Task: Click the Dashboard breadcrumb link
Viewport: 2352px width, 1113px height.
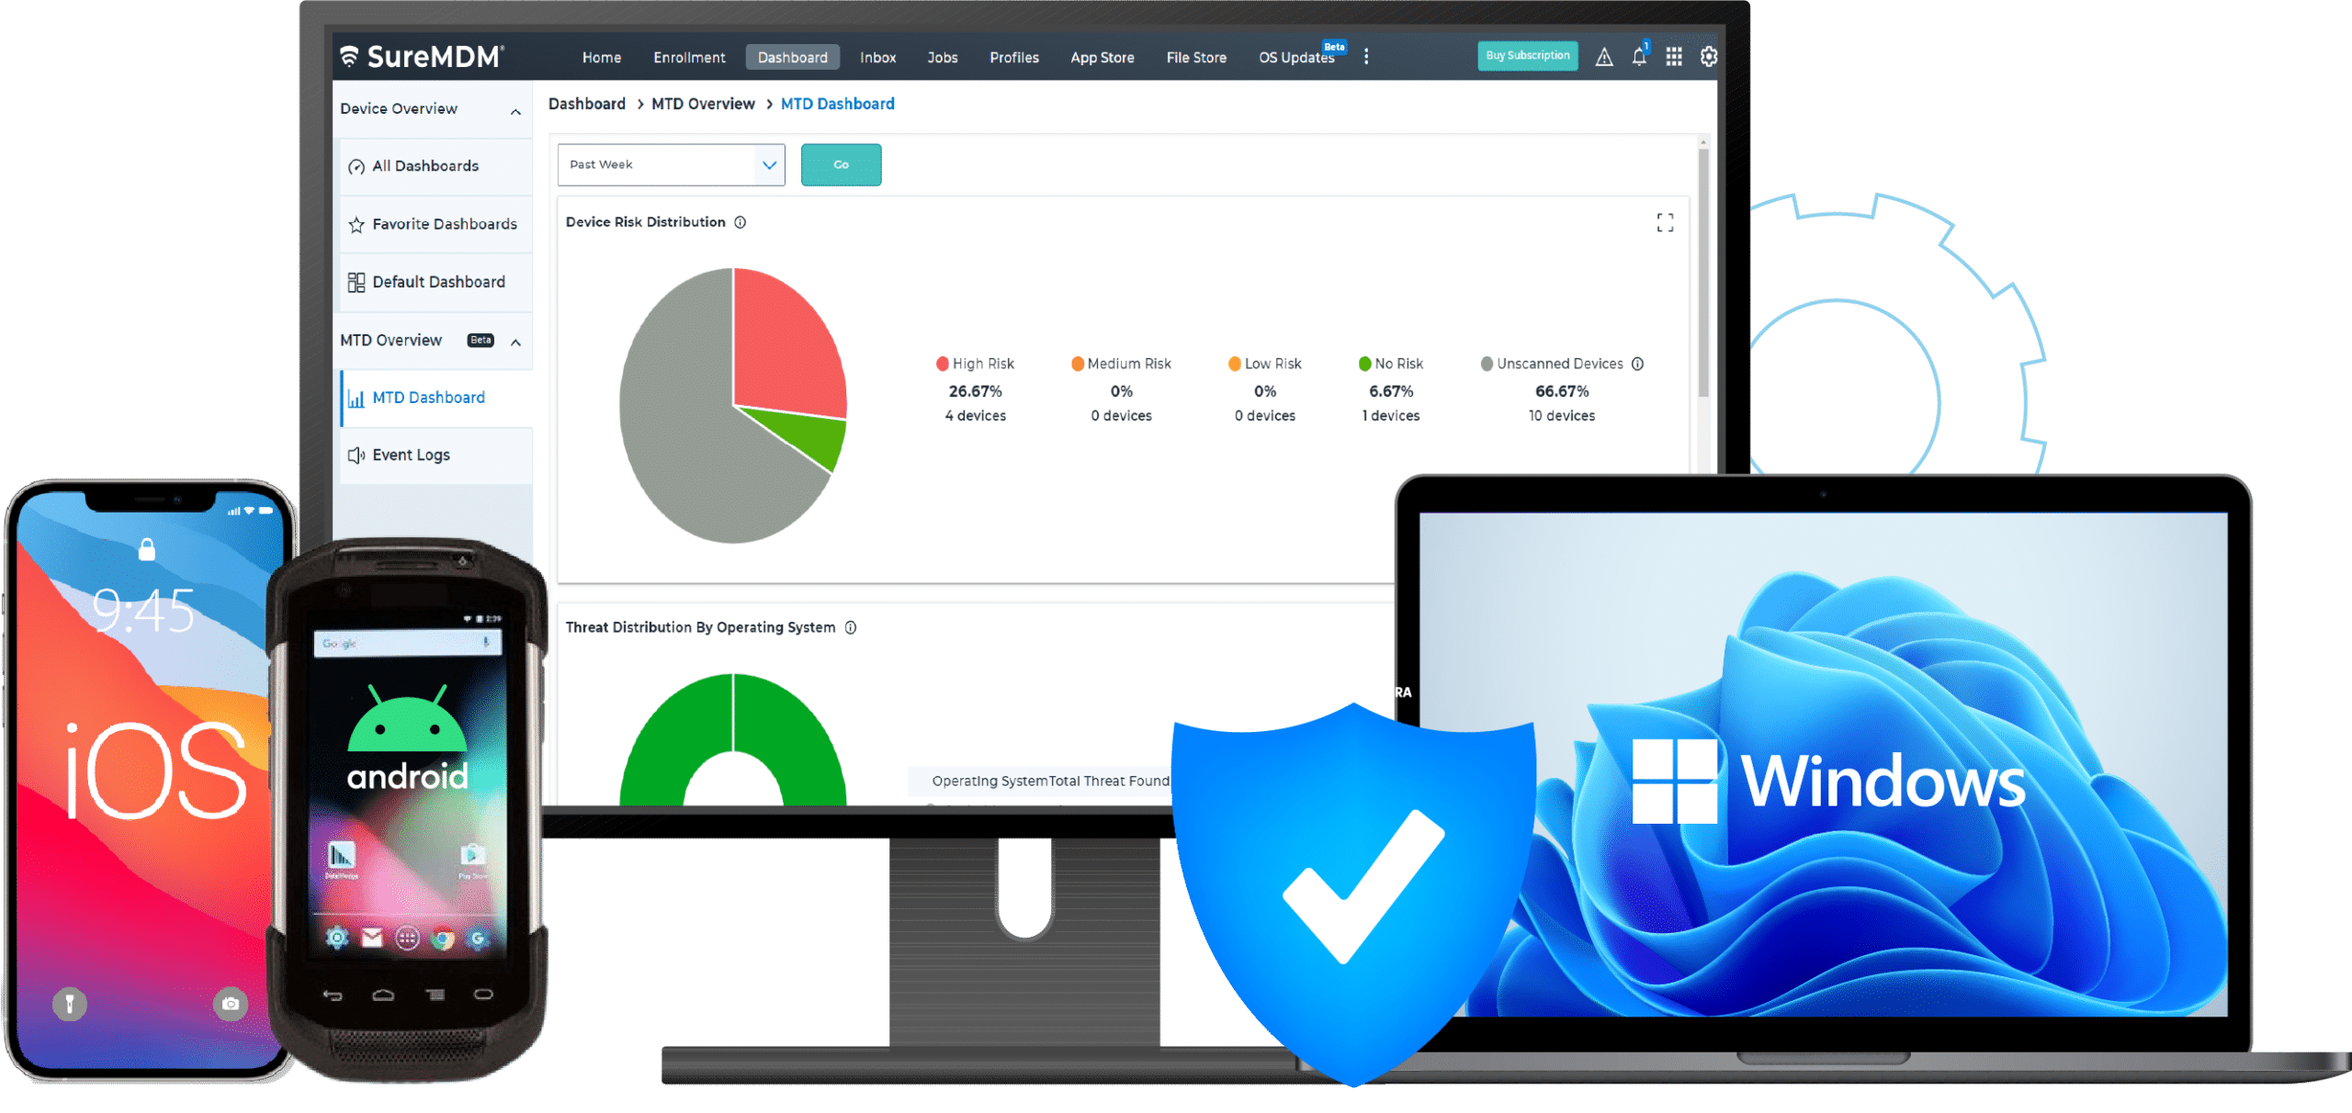Action: [586, 104]
